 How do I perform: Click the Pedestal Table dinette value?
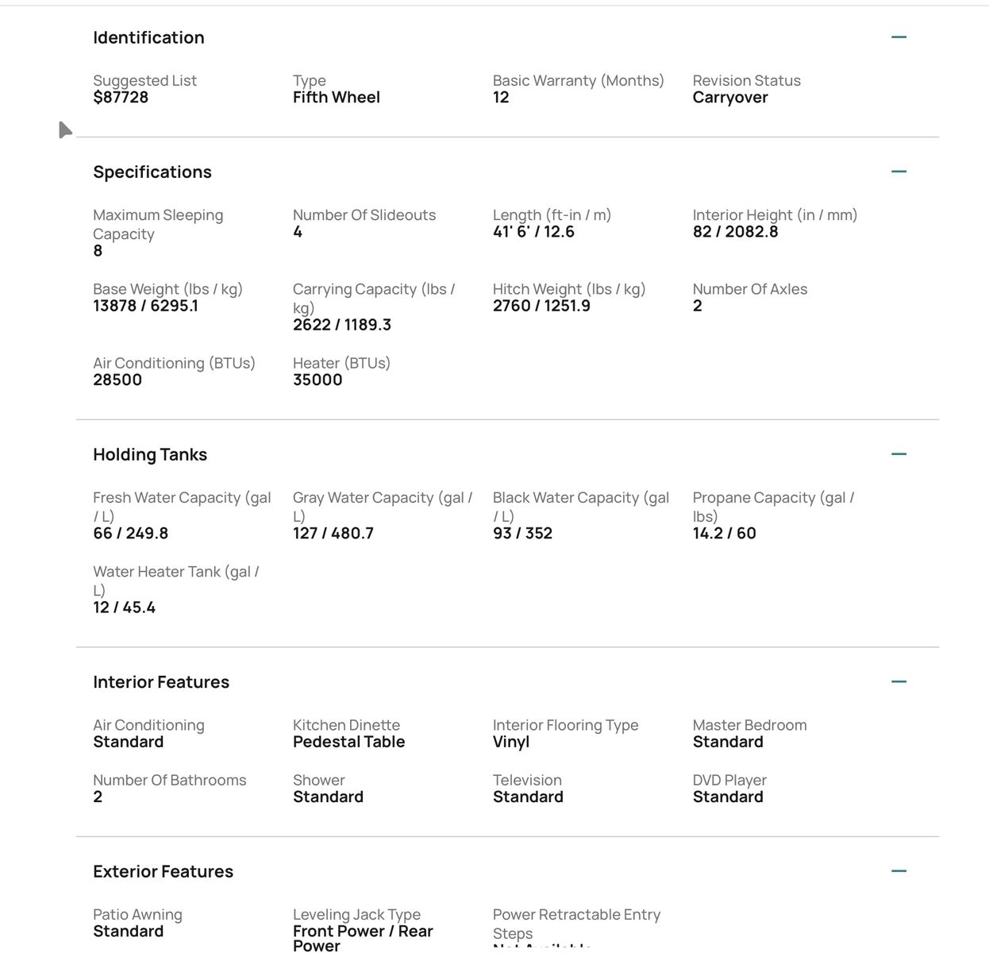coord(349,742)
